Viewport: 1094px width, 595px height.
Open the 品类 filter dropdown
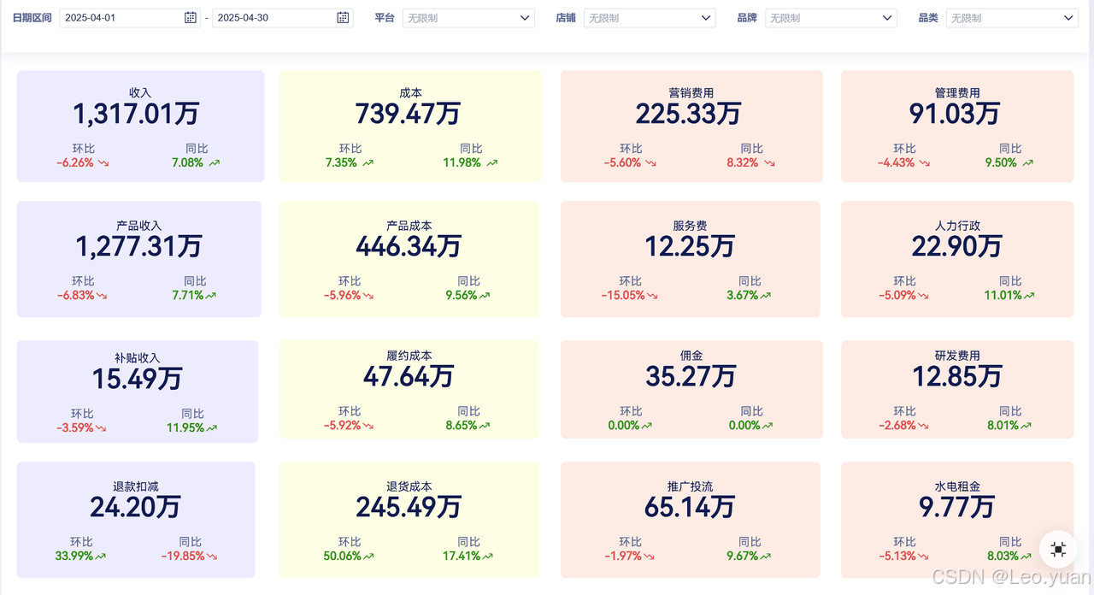(1012, 18)
